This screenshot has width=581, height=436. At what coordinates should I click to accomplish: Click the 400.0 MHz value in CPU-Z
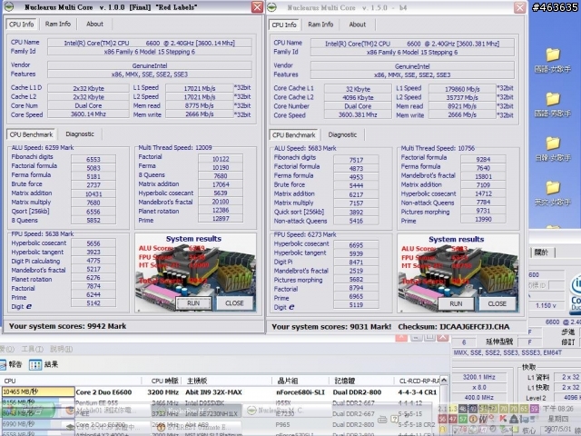click(478, 398)
